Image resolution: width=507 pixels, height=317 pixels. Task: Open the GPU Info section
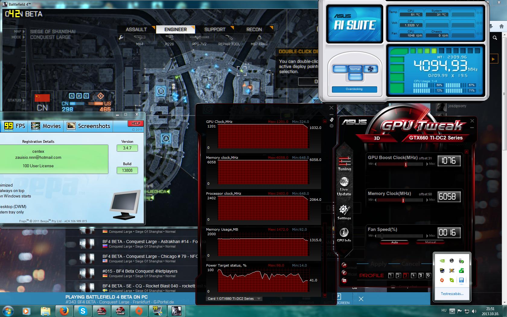(x=344, y=235)
